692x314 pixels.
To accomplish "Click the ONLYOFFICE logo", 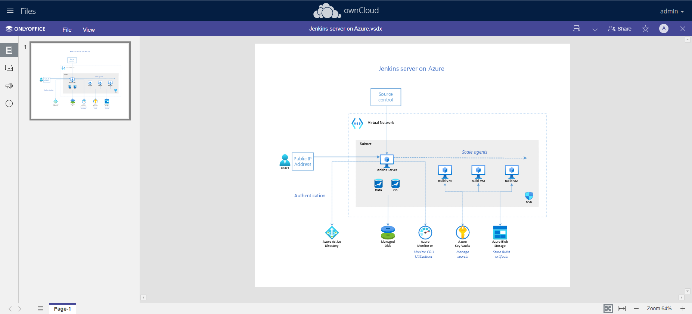I will [25, 29].
